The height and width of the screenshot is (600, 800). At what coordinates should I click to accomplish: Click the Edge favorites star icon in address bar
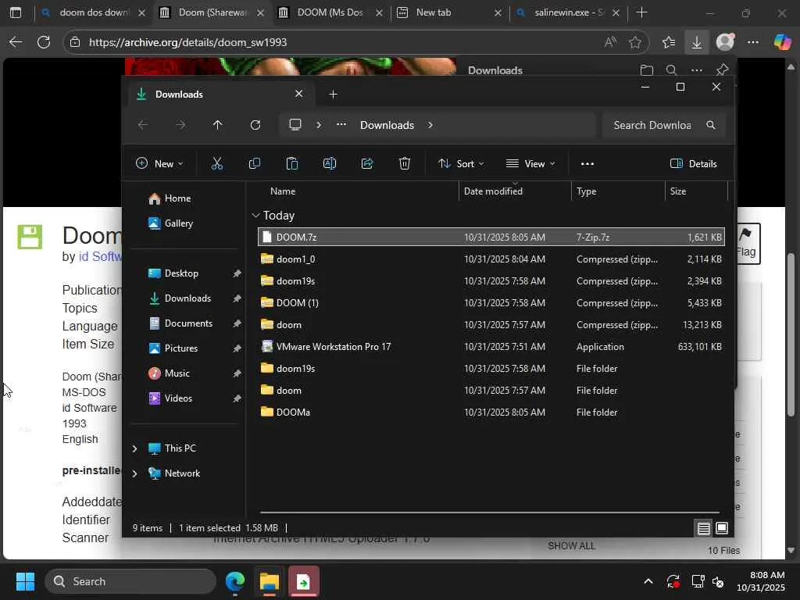click(634, 42)
